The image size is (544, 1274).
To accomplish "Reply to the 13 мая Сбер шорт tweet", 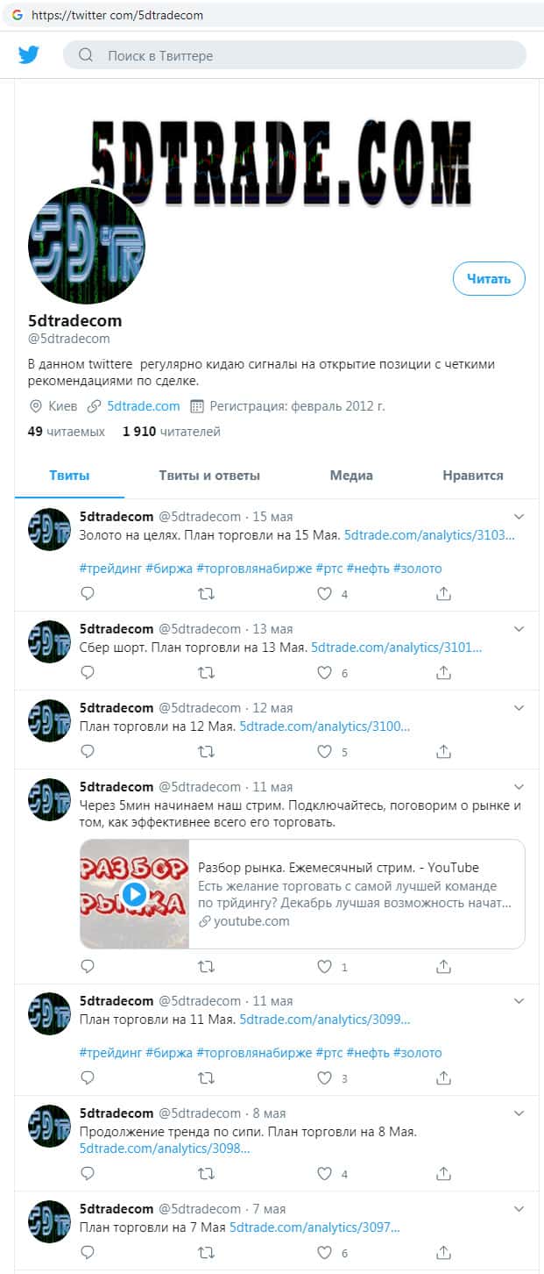I will point(88,673).
